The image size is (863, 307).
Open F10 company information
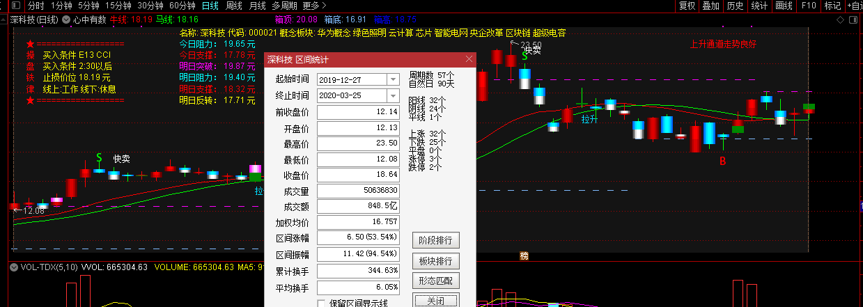point(809,6)
